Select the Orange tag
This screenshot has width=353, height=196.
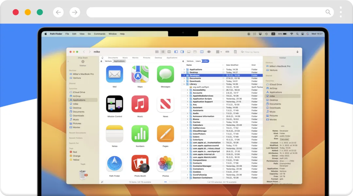[75, 156]
